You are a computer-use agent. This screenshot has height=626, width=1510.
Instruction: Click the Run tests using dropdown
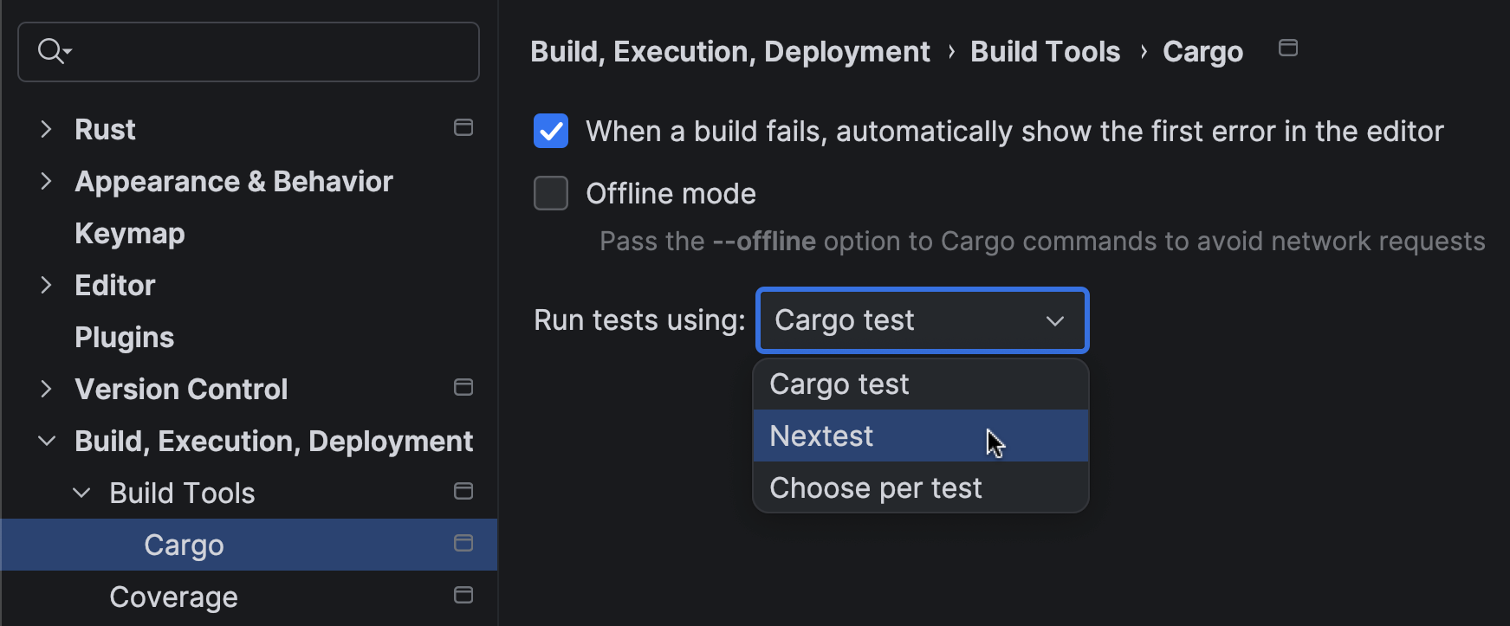point(922,320)
